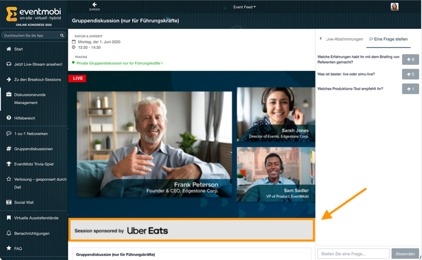
Task: Select the Eine Frage stellen tab
Action: point(388,39)
